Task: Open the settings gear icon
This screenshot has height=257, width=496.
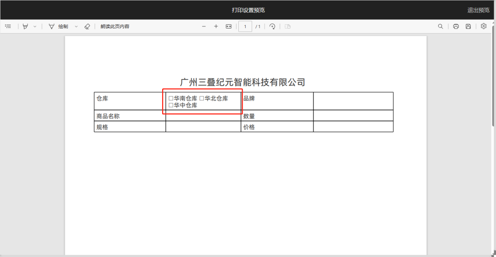Action: (x=483, y=26)
